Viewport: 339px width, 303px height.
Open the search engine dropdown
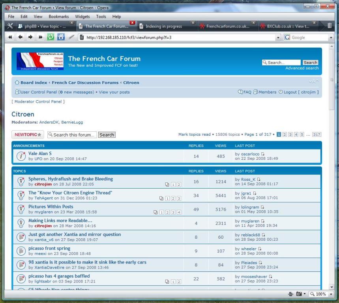click(x=331, y=37)
